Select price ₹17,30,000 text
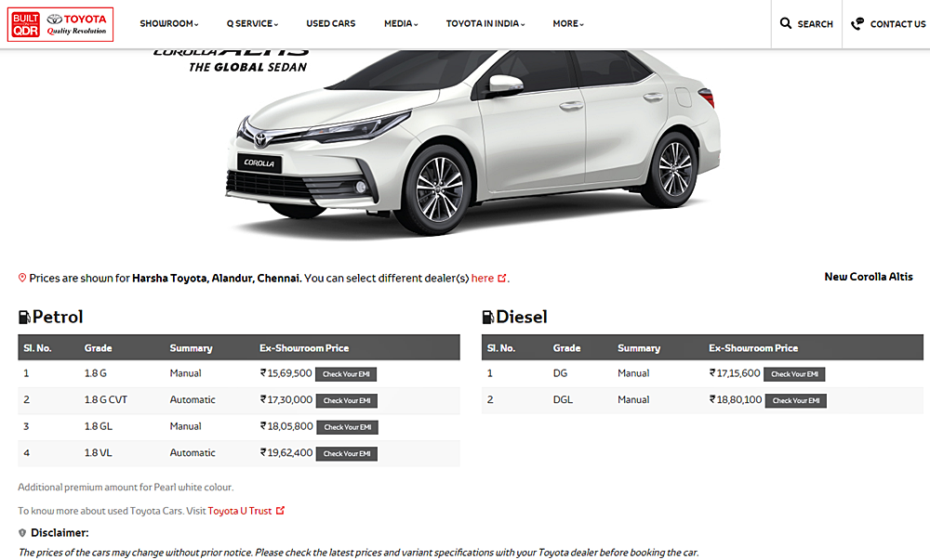The image size is (930, 560). point(286,400)
